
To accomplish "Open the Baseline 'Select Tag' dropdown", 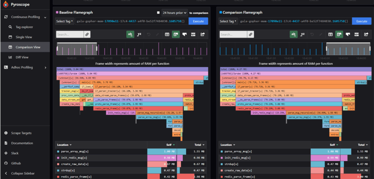I will coord(64,21).
